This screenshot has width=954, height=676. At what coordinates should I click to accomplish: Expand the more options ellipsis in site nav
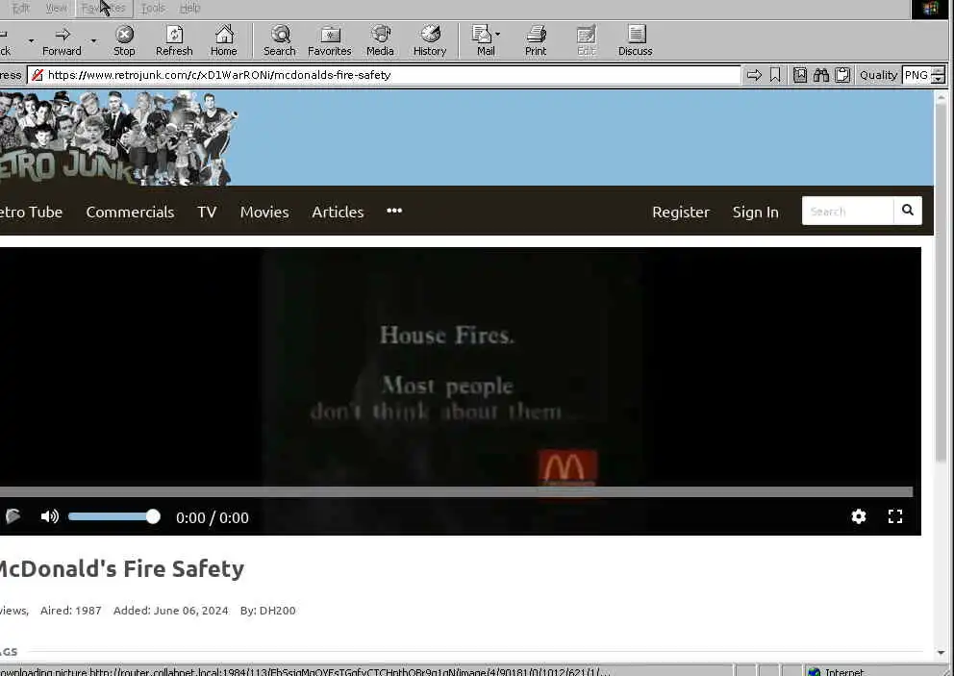pyautogui.click(x=394, y=211)
